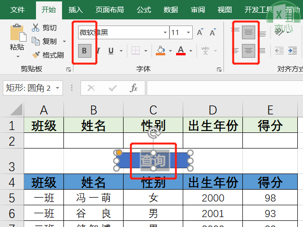Click the borders icon
The width and height of the screenshot is (303, 227).
(x=135, y=51)
